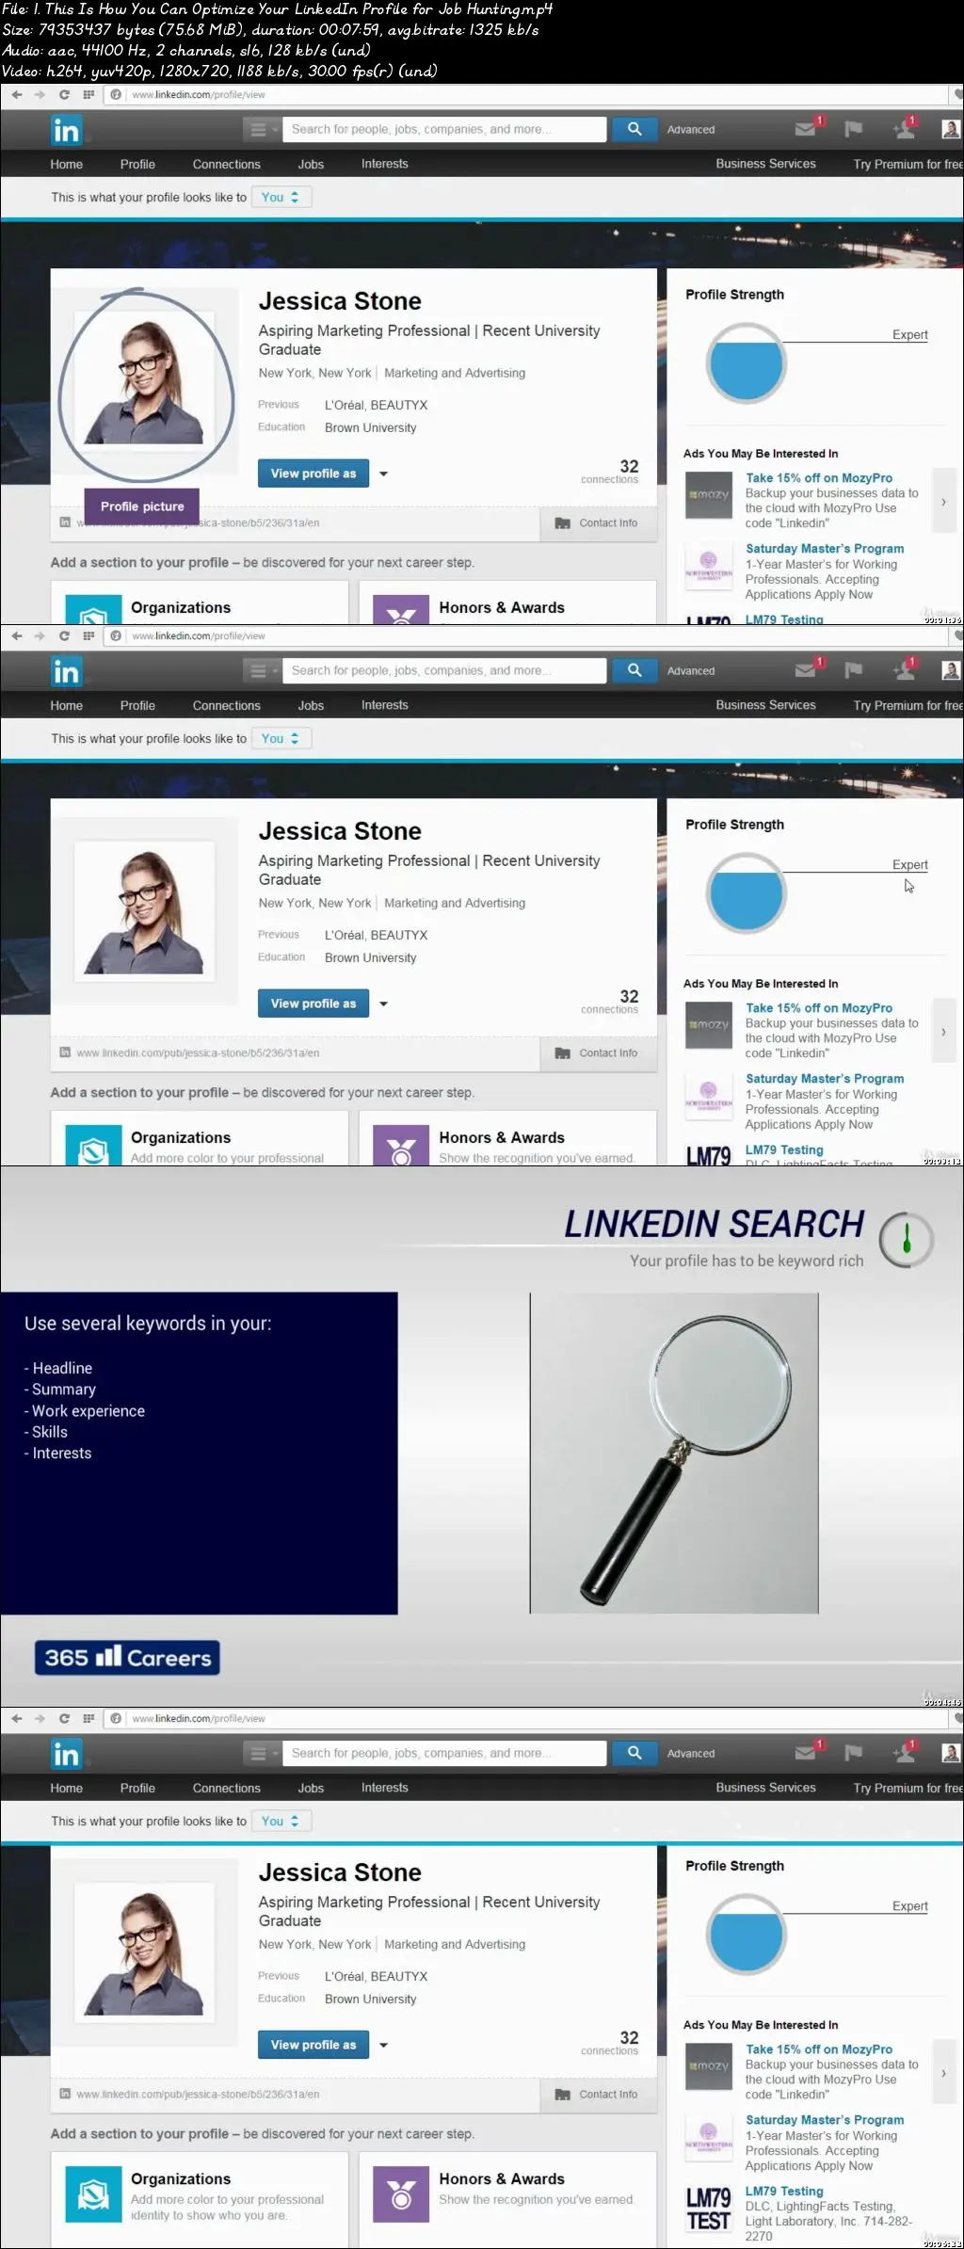Second frame: click the Honors & Awards medal icon

click(402, 1146)
